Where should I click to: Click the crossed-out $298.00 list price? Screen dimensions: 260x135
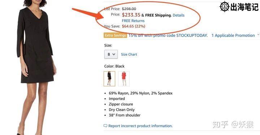pyautogui.click(x=129, y=9)
